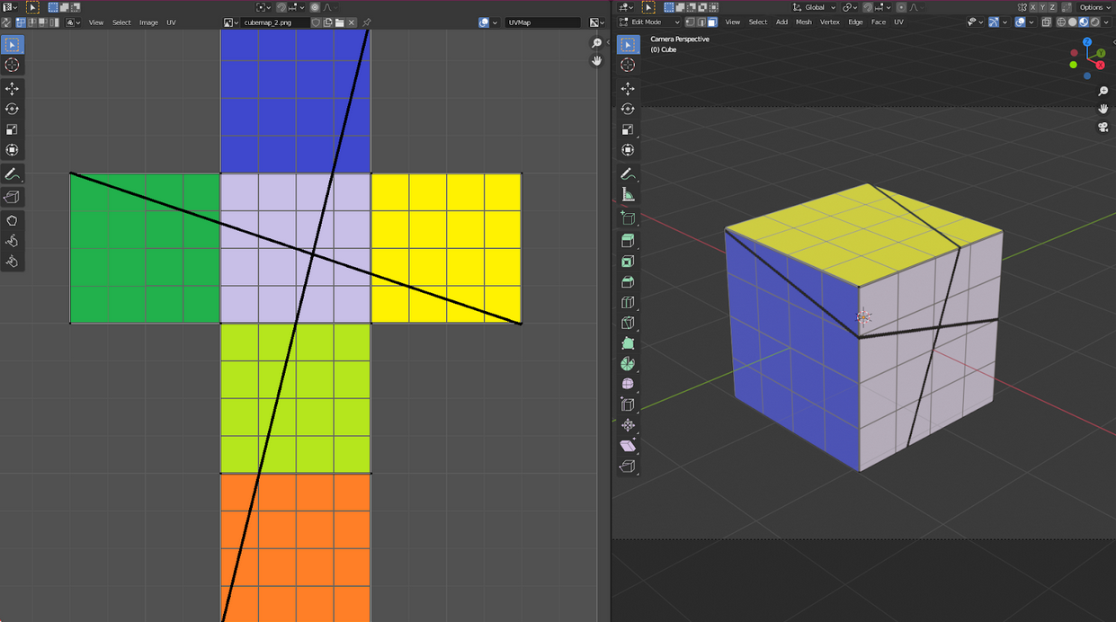Click the Options button in the viewport header
1116x622 pixels.
[x=1093, y=7]
